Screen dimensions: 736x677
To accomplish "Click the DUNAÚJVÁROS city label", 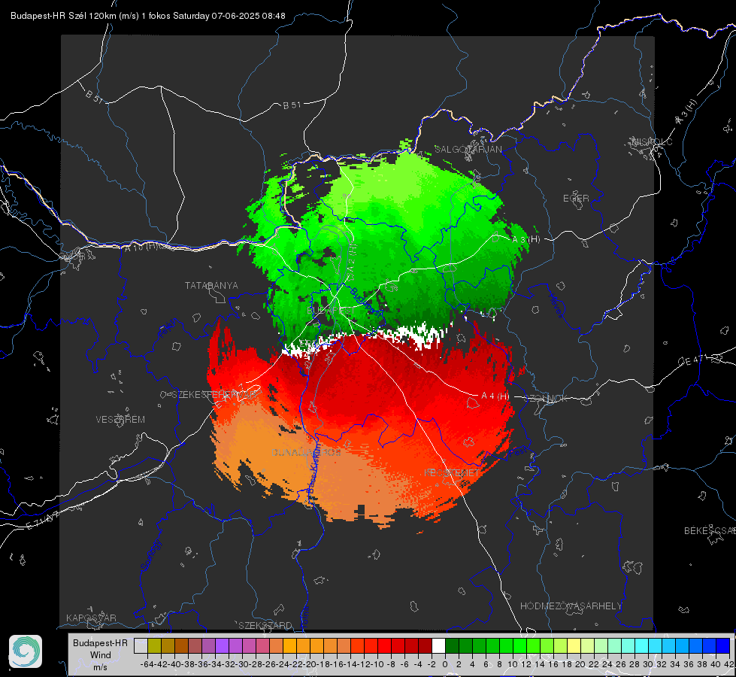I will point(306,452).
